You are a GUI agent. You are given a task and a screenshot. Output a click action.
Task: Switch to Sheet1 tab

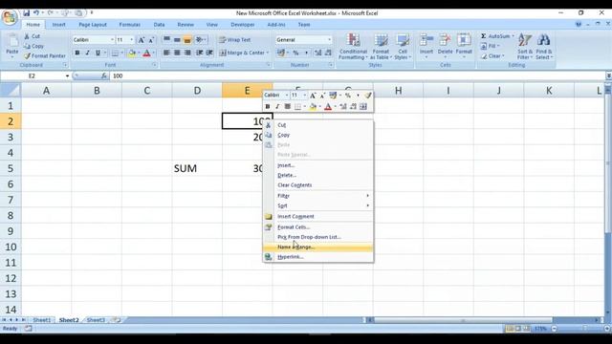click(x=42, y=320)
